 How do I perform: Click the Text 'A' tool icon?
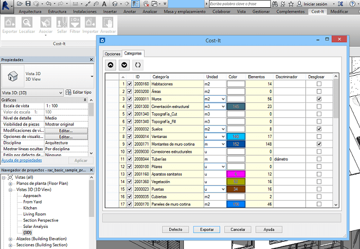click(x=104, y=4)
